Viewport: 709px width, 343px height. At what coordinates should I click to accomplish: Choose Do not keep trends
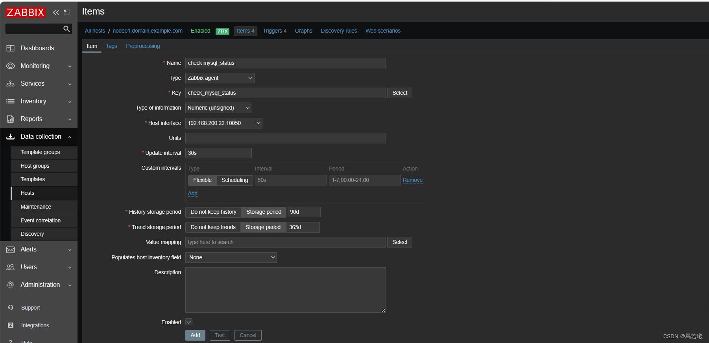213,227
